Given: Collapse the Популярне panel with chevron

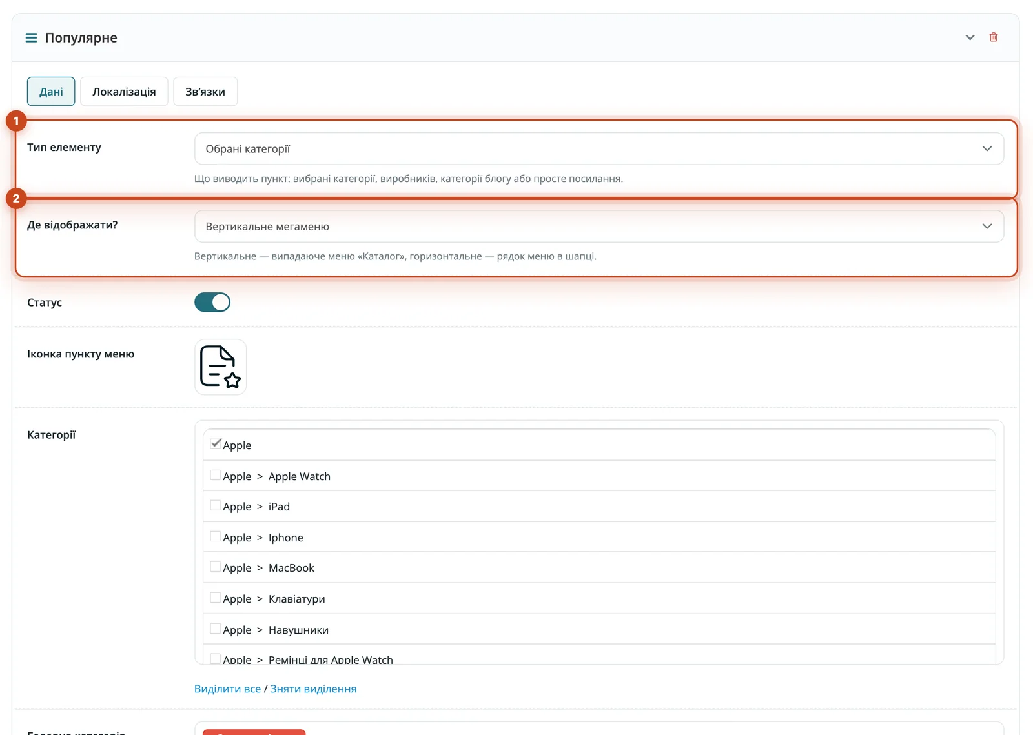Looking at the screenshot, I should tap(970, 37).
